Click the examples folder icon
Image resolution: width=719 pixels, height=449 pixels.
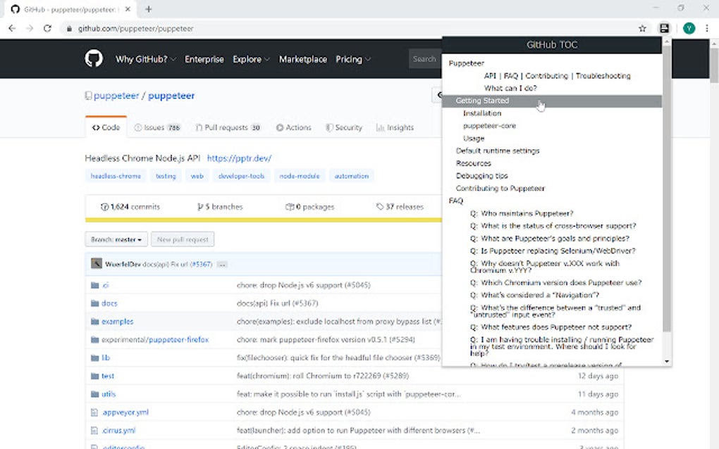coord(94,321)
